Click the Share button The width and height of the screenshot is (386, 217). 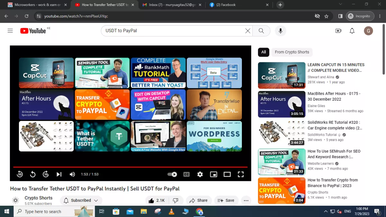tap(199, 201)
